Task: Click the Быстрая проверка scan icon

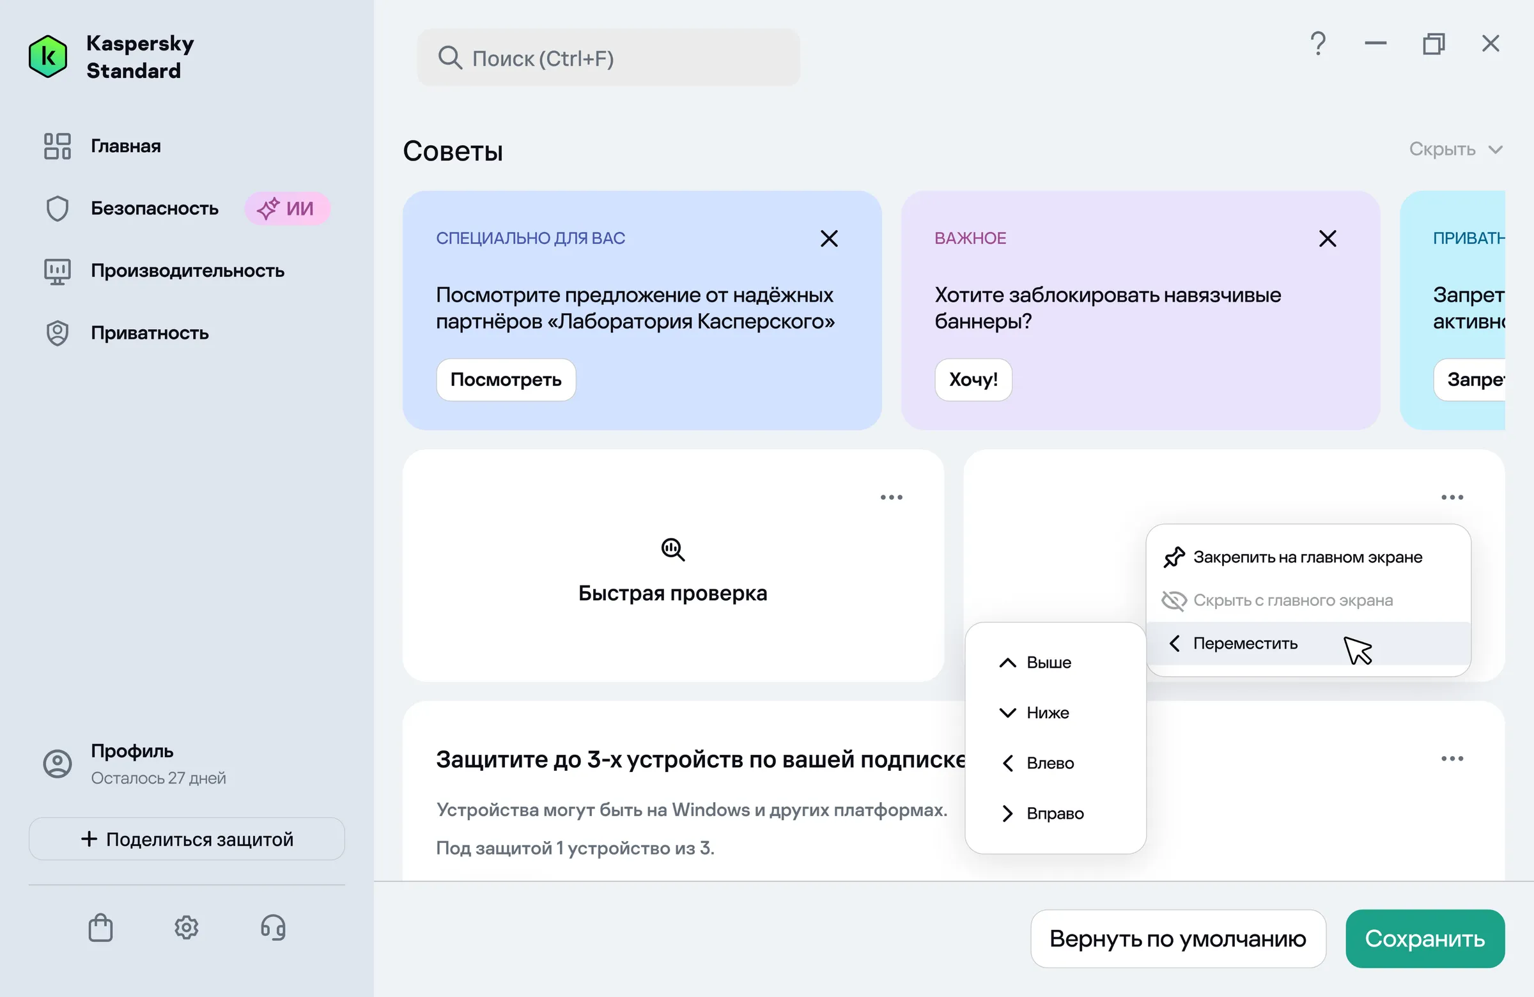Action: [672, 550]
